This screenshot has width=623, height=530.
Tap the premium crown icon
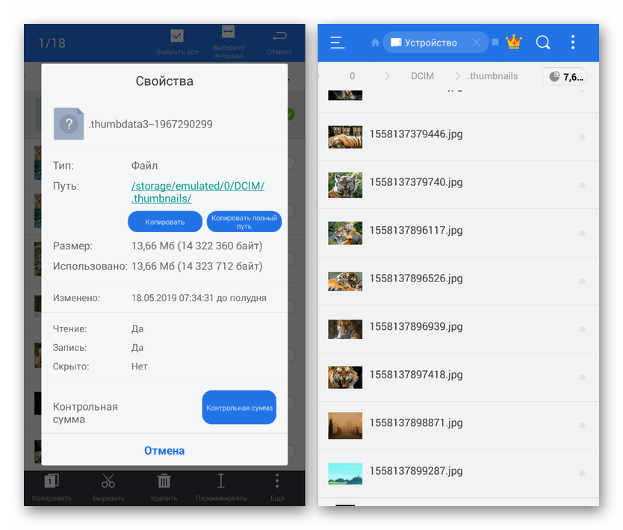click(x=513, y=43)
